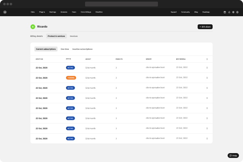Screen dimensions: 243x162
Task: Open the notifications bell
Action: tap(229, 12)
